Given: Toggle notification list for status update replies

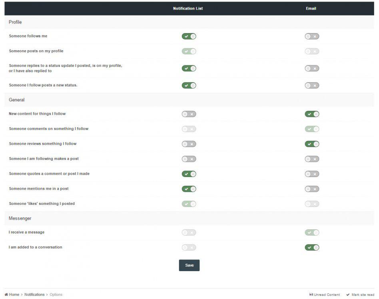Looking at the screenshot, I should coord(189,68).
